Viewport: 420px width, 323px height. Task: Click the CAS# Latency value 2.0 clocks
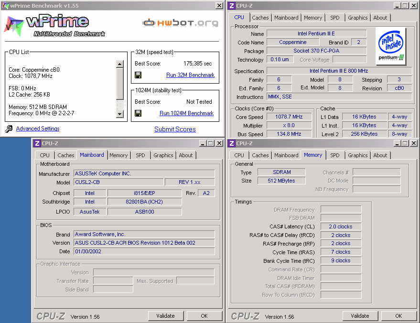341,226
